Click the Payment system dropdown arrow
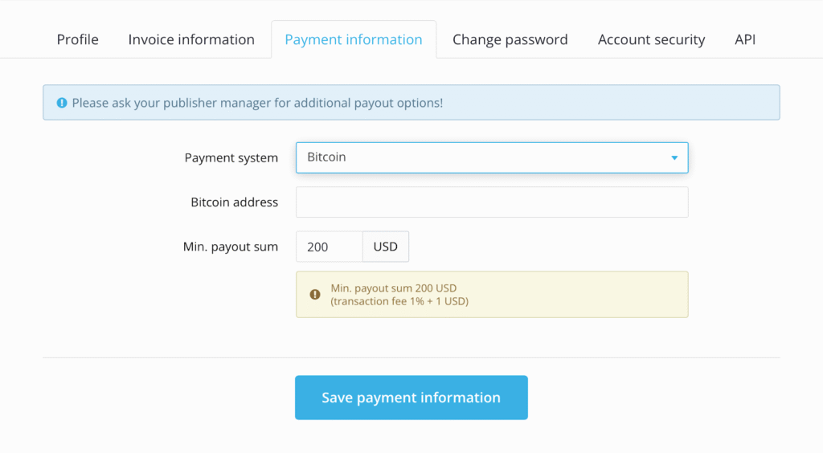The image size is (823, 453). (674, 157)
